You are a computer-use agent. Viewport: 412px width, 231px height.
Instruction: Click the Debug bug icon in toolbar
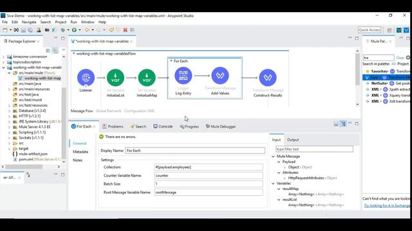(63, 30)
